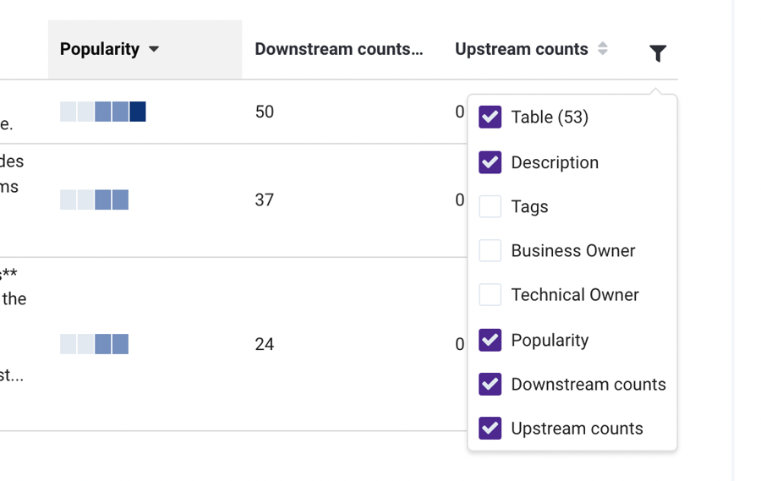This screenshot has height=481, width=761.
Task: Click the popularity bar of the second row
Action: point(95,200)
